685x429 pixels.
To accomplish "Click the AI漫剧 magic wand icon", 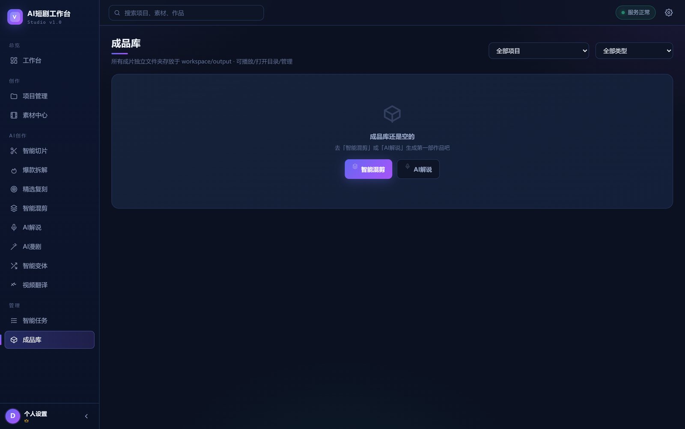I will [x=14, y=247].
